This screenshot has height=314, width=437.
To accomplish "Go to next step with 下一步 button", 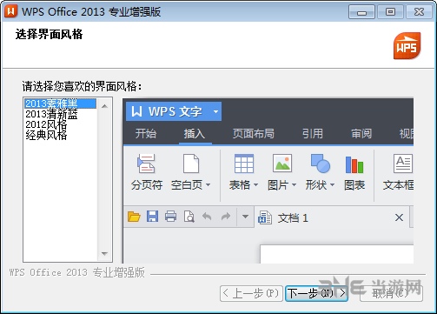I will 316,293.
